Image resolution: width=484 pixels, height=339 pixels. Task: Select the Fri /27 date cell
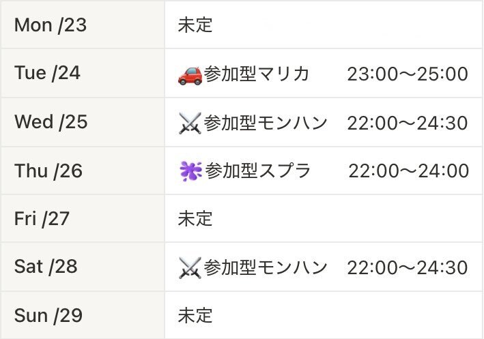pyautogui.click(x=83, y=218)
